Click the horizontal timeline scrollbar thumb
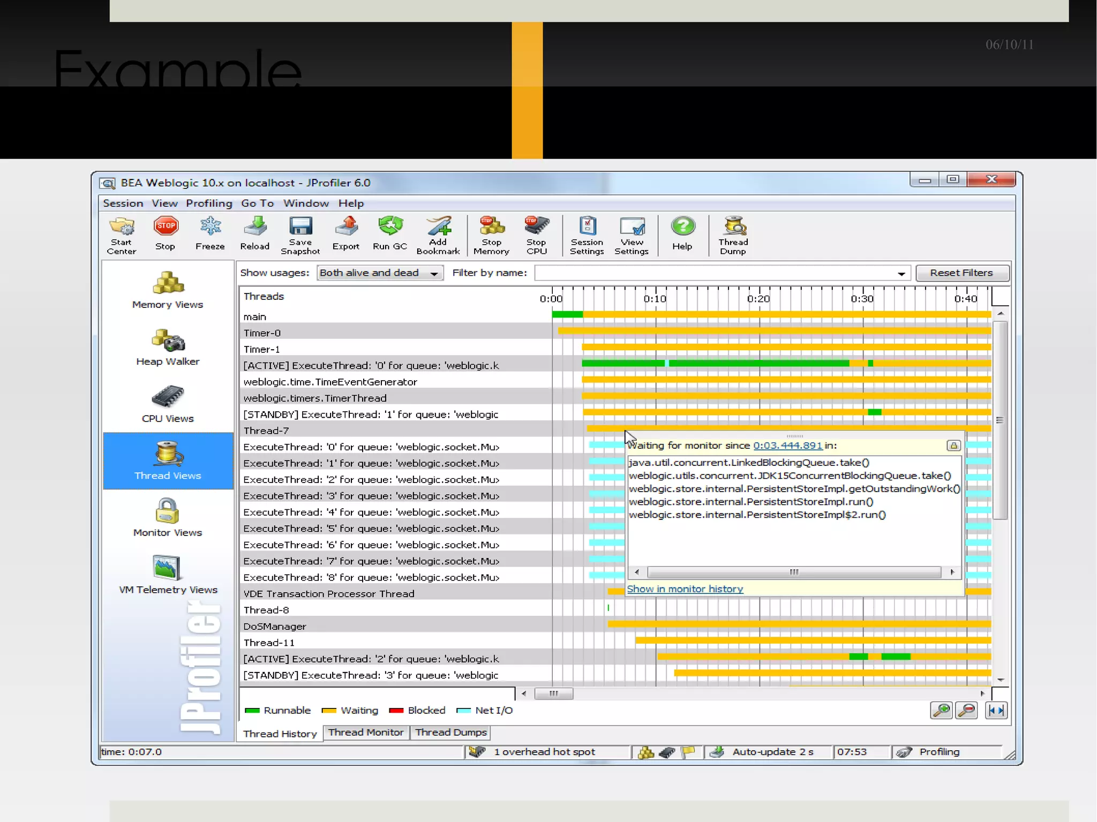1097x822 pixels. (x=554, y=693)
